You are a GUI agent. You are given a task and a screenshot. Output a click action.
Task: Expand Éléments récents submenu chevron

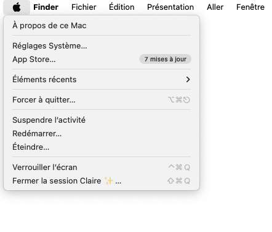pos(188,79)
